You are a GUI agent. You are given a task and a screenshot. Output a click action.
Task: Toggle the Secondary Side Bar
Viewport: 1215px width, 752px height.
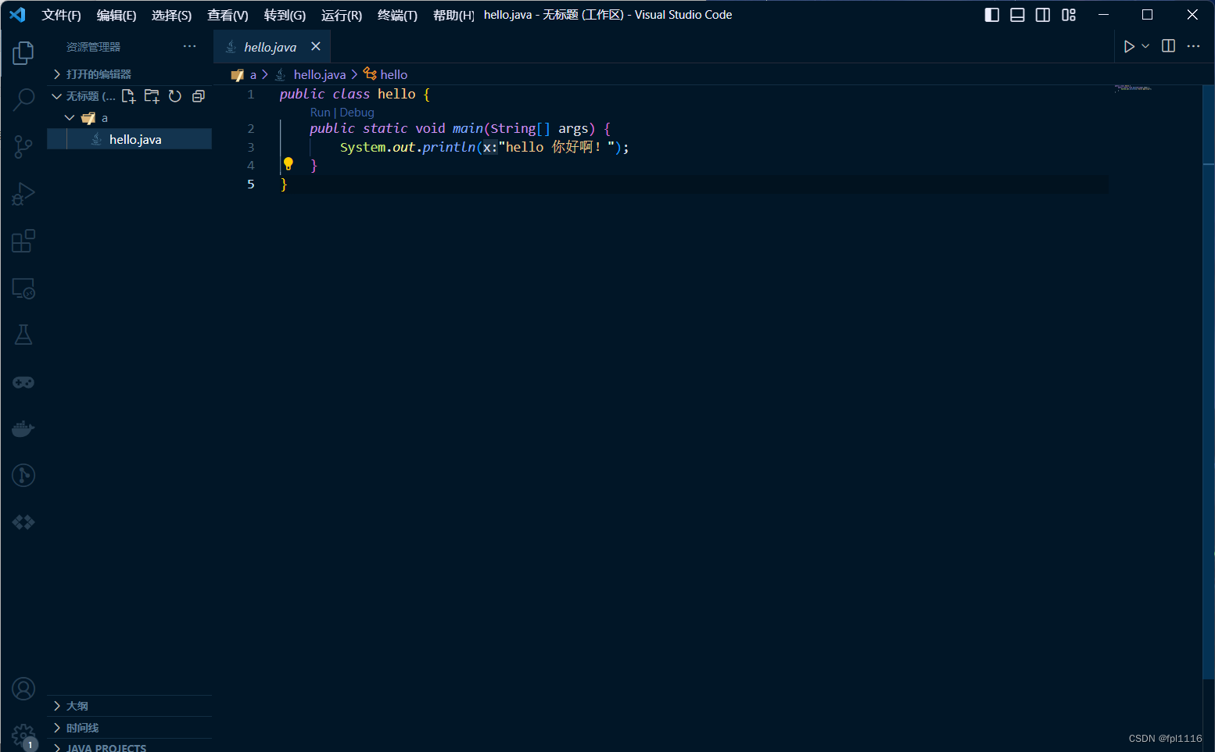(1042, 14)
